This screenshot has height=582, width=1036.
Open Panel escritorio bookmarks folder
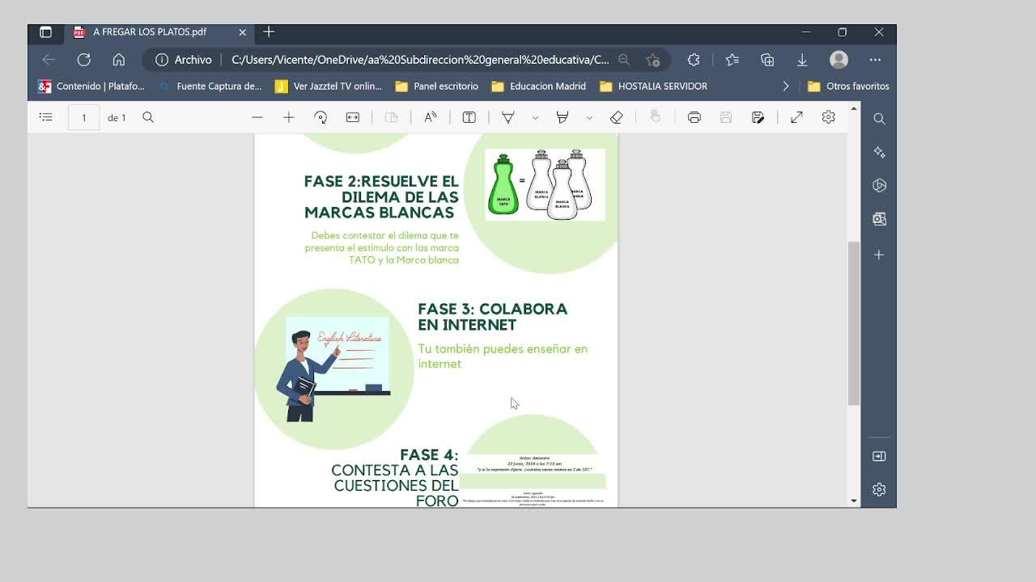[x=437, y=86]
